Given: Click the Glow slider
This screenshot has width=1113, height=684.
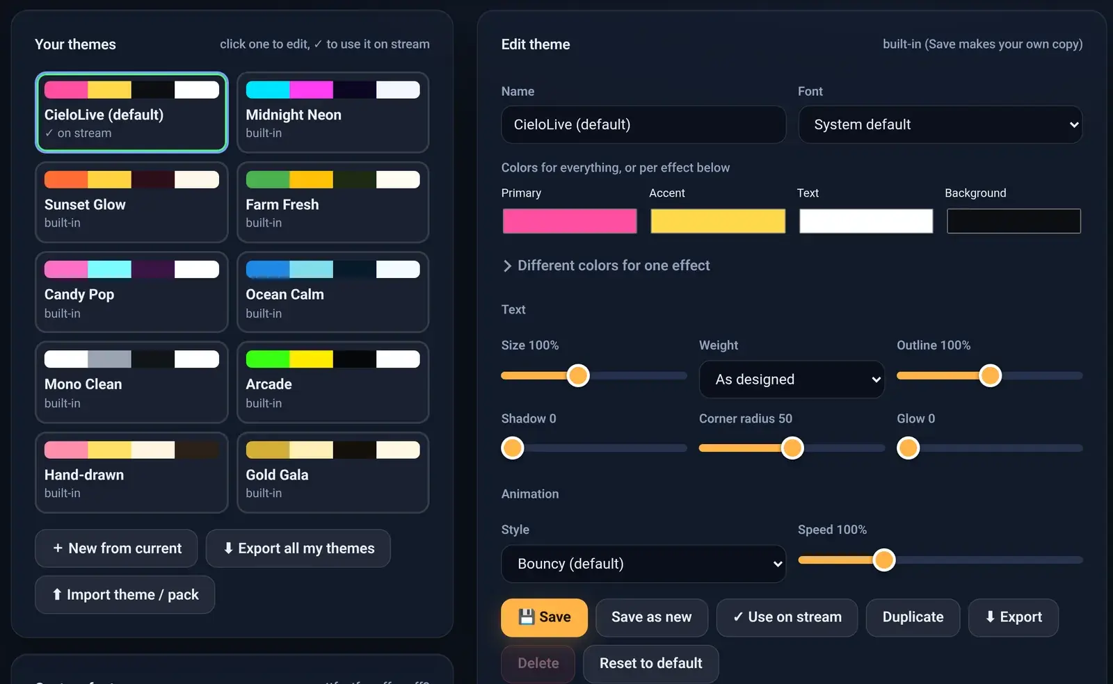Looking at the screenshot, I should pos(990,448).
